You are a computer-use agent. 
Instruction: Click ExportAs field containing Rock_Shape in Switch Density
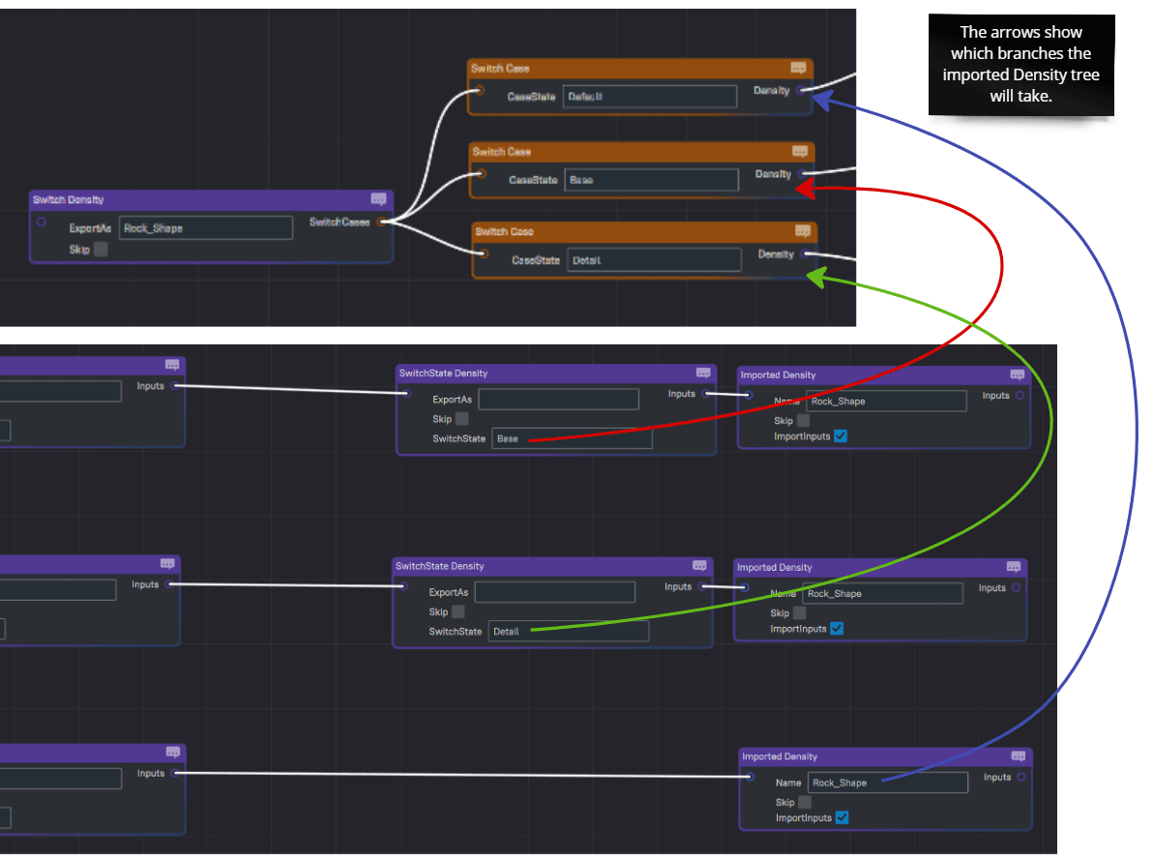[205, 228]
